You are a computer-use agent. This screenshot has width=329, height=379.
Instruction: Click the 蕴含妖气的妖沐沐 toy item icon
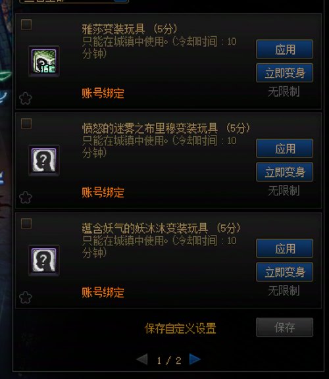pos(43,261)
